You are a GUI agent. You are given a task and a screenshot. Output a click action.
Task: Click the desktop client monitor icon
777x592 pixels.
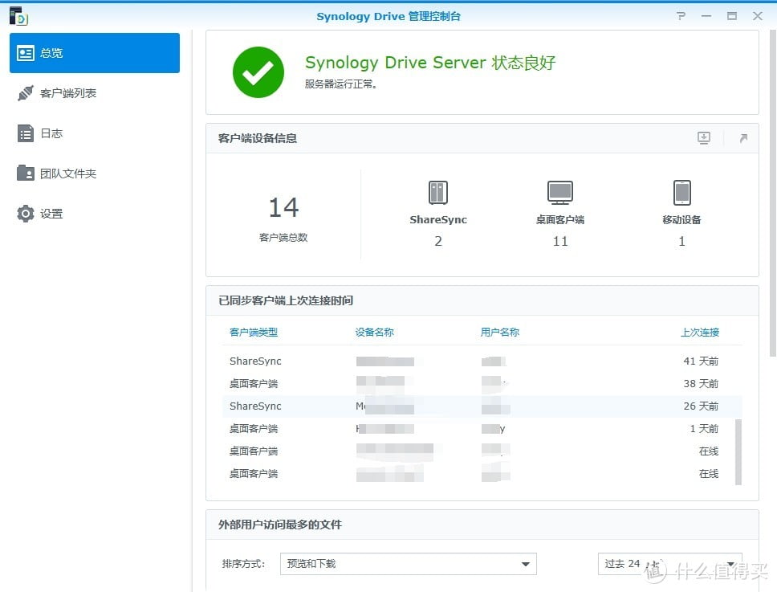click(560, 193)
